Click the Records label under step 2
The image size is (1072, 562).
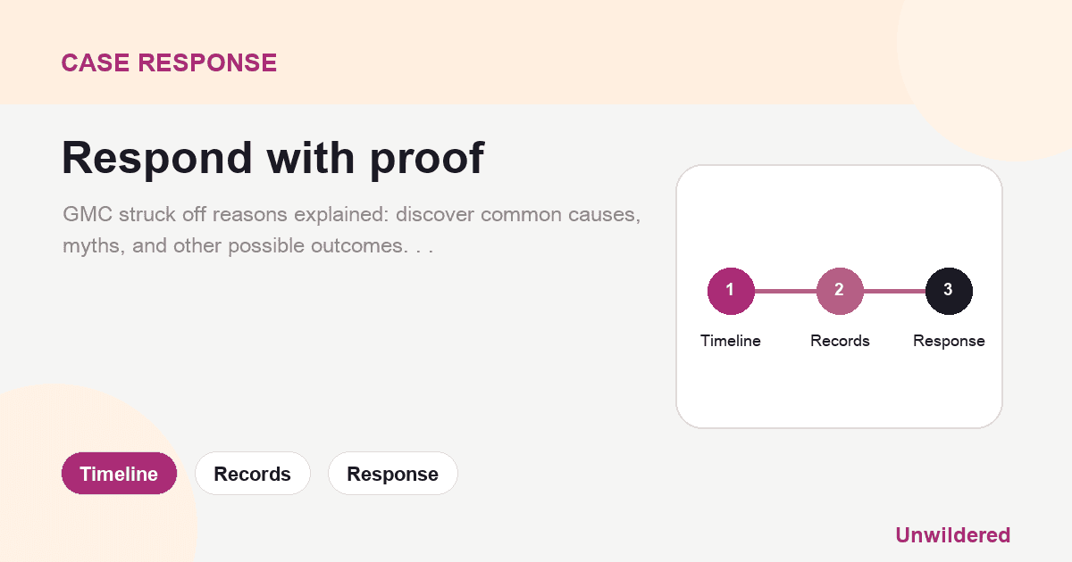tap(840, 341)
